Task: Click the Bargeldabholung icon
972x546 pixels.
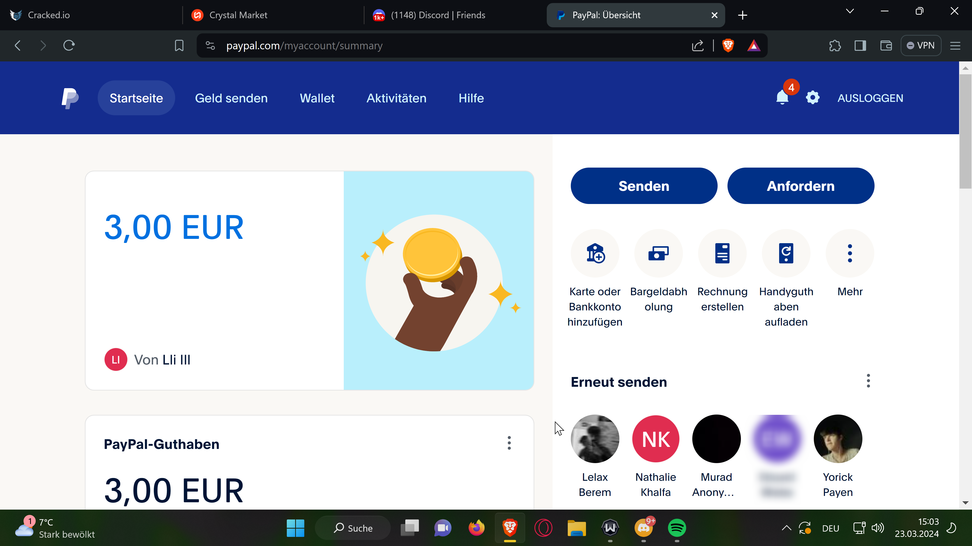Action: (658, 253)
